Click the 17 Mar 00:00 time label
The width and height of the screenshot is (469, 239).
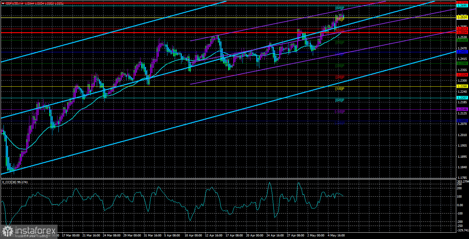(71, 236)
